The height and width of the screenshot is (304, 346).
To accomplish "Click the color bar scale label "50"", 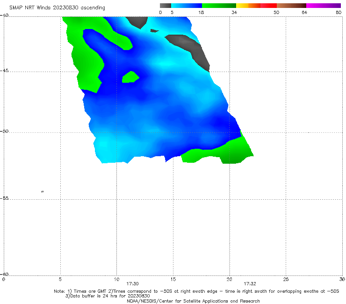I will [x=276, y=12].
